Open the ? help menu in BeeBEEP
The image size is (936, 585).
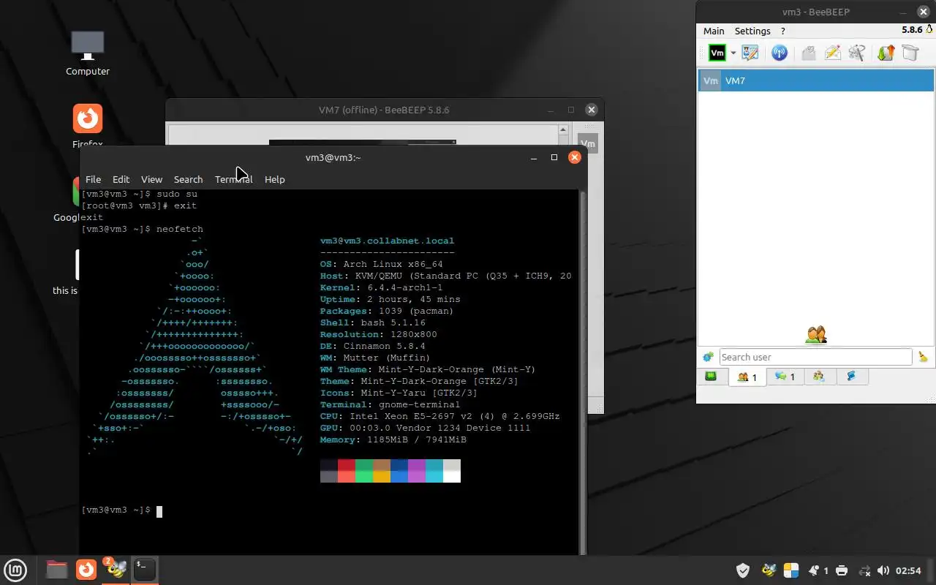click(x=782, y=31)
